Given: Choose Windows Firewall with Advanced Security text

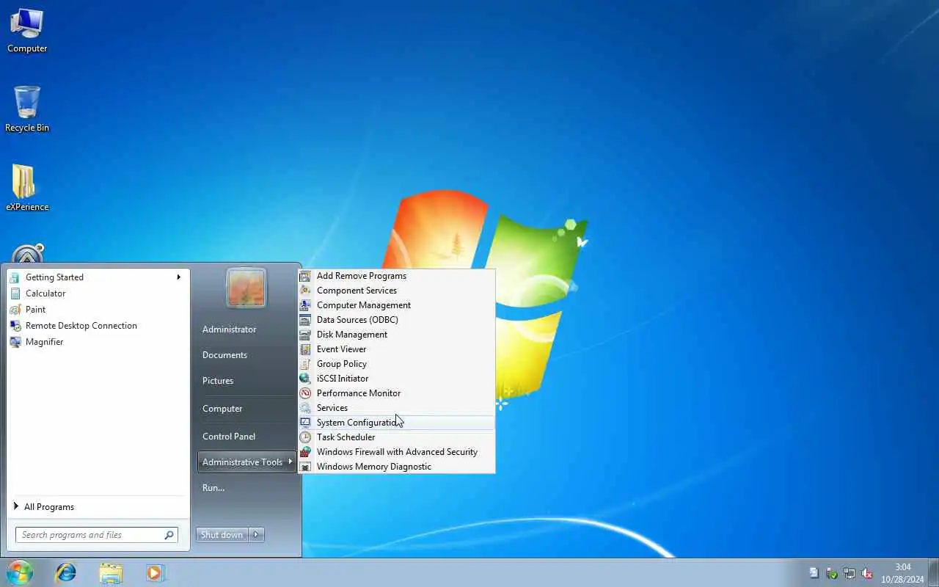Looking at the screenshot, I should click(397, 452).
